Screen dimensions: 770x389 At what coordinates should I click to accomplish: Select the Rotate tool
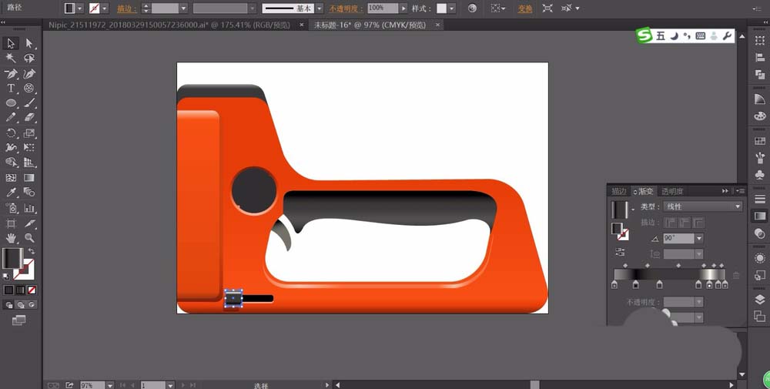pyautogui.click(x=11, y=133)
